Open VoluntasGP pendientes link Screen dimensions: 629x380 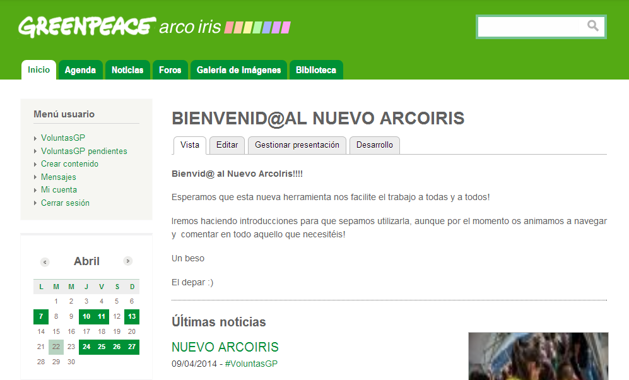(84, 151)
